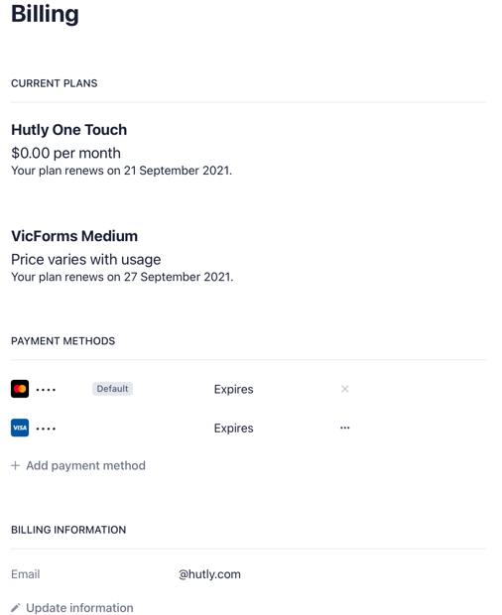
Task: Click the billing email @hutly.com
Action: coord(209,574)
